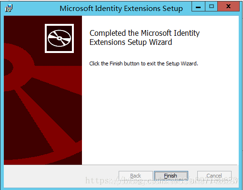243x190 pixels.
Task: Select the Cancel button
Action: click(x=214, y=176)
